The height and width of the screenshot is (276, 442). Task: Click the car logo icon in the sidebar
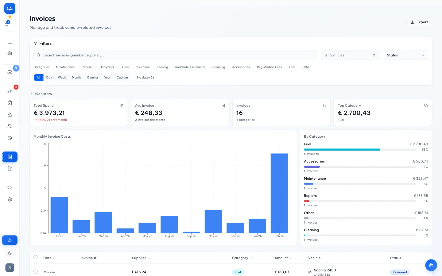(10, 9)
